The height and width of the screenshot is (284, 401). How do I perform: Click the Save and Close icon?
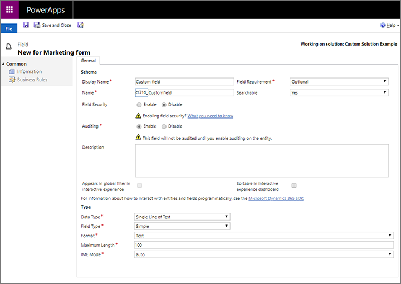point(37,25)
